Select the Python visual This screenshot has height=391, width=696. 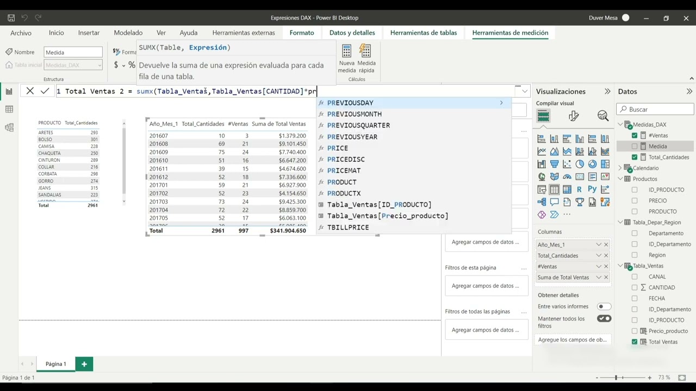pos(592,190)
